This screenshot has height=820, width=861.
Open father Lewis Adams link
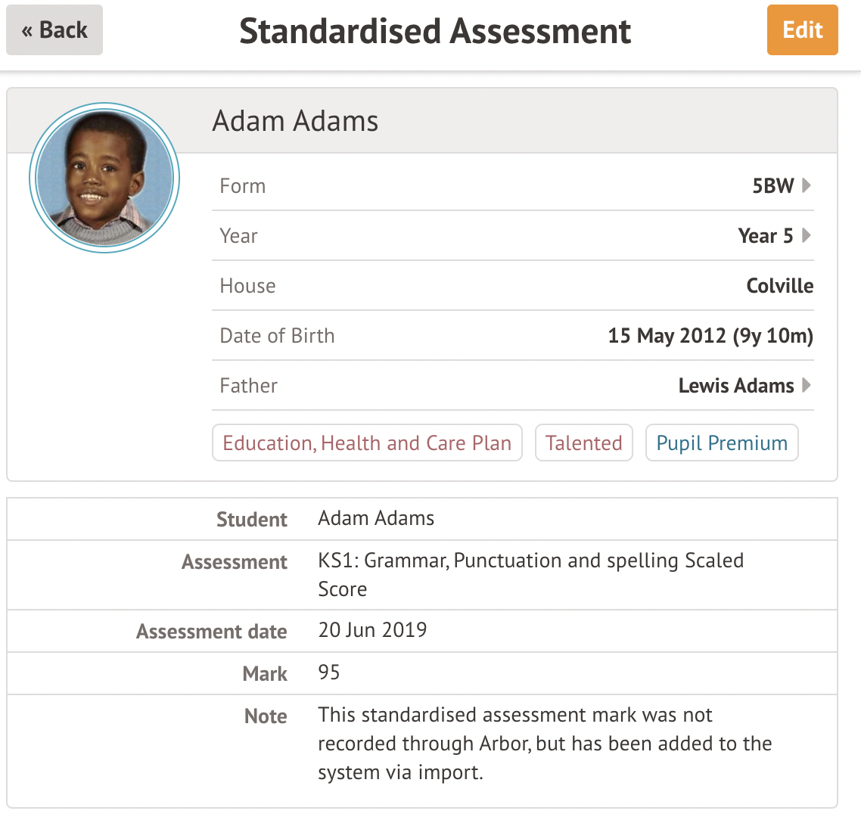point(735,386)
